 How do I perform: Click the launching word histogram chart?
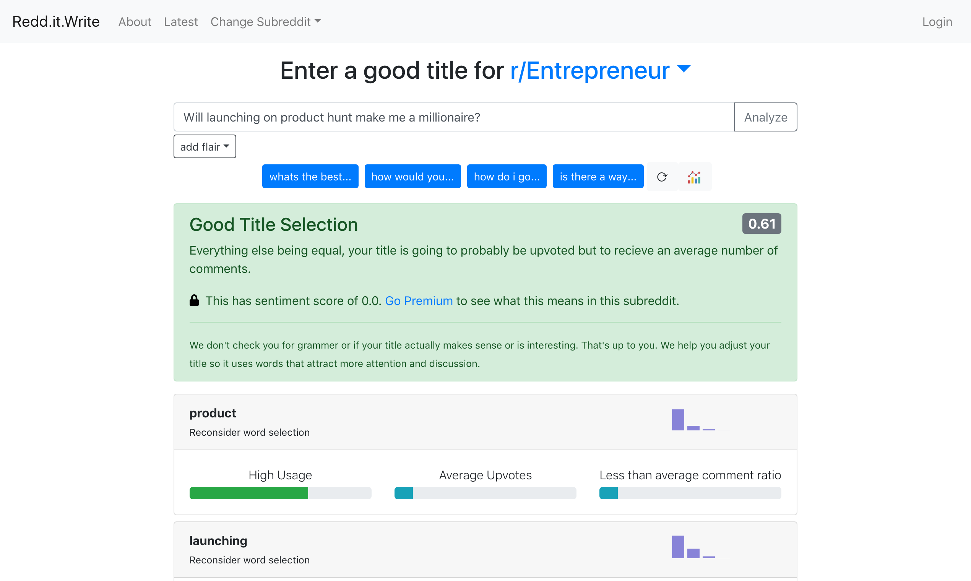[x=701, y=547]
